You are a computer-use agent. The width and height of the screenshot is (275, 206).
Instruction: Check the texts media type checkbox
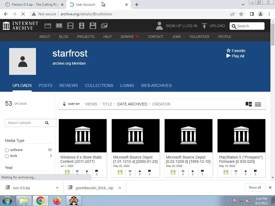(x=7, y=156)
